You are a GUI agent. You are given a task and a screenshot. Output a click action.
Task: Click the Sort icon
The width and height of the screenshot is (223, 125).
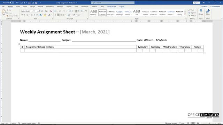pos(82,11)
